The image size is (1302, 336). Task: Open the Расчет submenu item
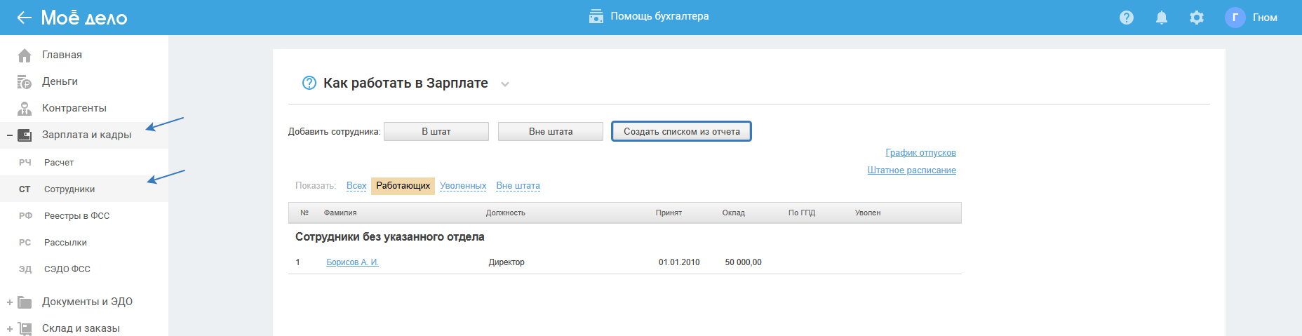coord(59,163)
